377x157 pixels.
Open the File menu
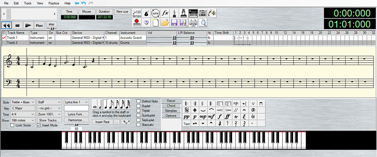6,3
